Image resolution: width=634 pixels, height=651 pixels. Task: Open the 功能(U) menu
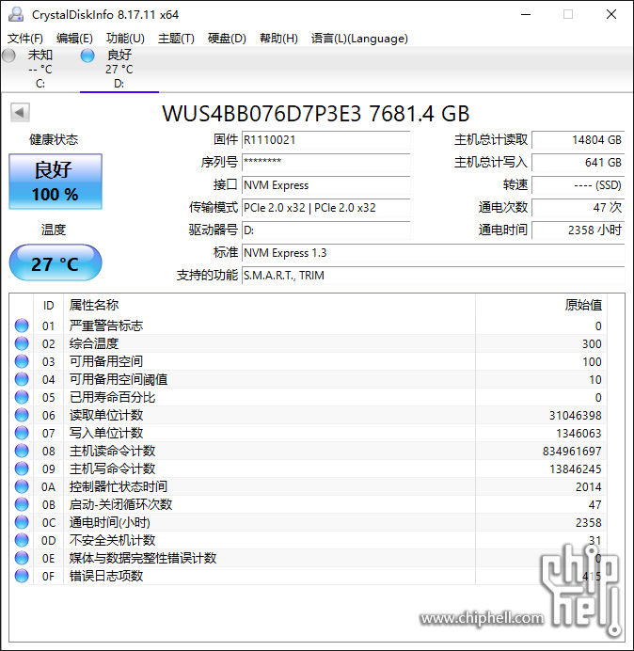[125, 39]
